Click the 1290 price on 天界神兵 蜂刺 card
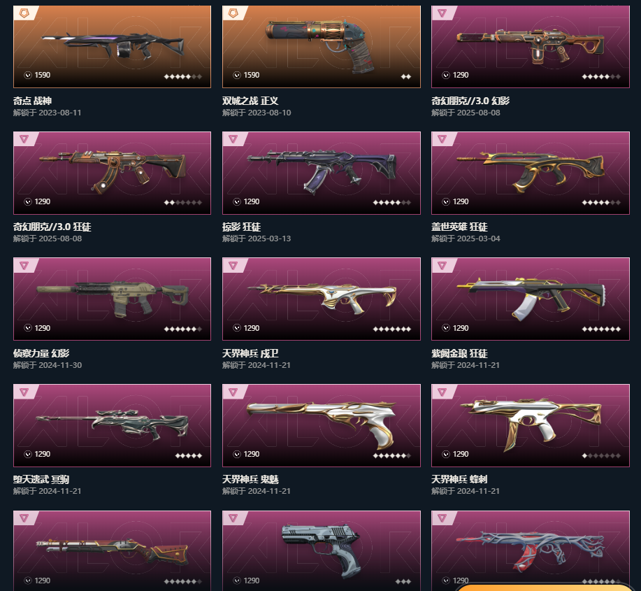The height and width of the screenshot is (591, 641). pos(461,455)
